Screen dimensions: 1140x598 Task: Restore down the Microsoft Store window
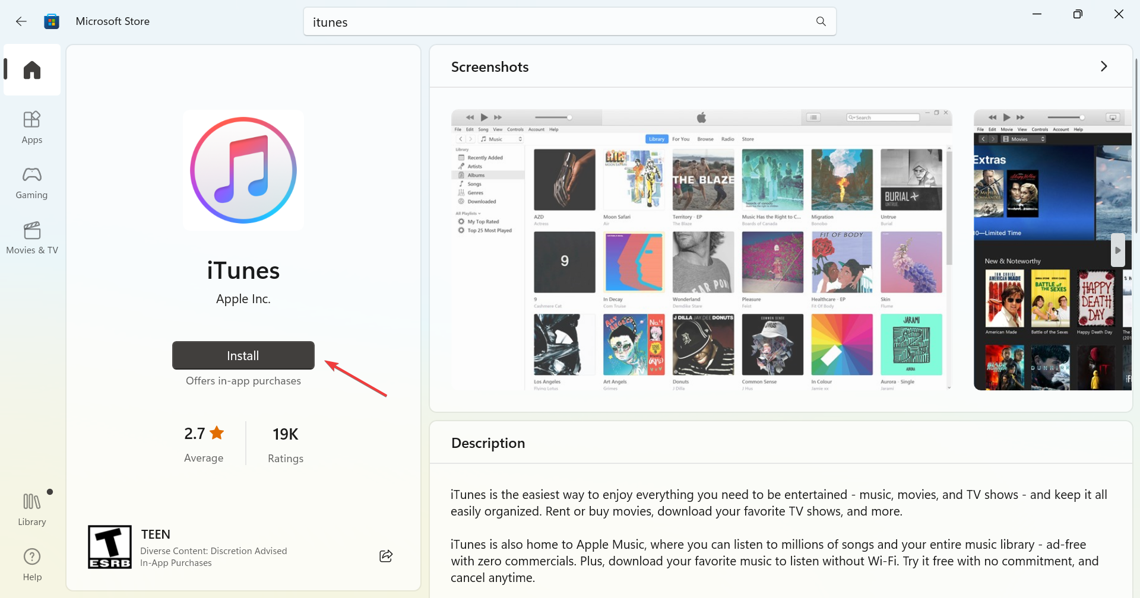click(1078, 14)
